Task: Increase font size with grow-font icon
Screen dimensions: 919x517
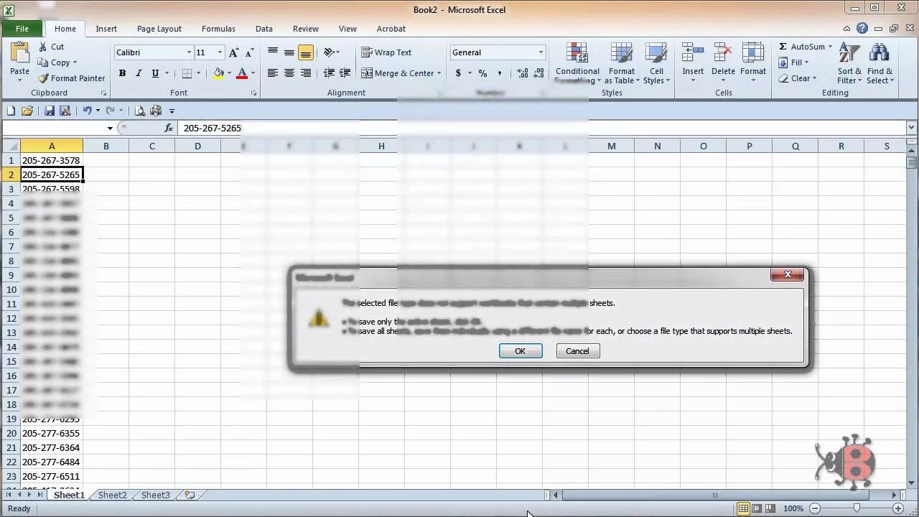Action: pos(234,52)
